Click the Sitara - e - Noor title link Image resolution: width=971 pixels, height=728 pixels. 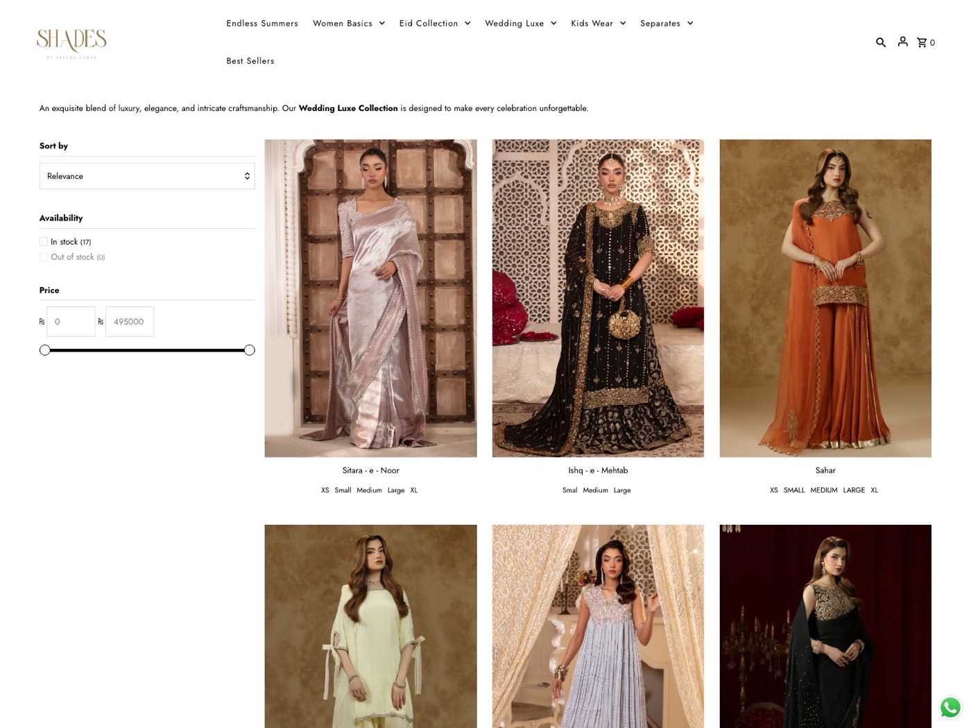click(x=370, y=471)
